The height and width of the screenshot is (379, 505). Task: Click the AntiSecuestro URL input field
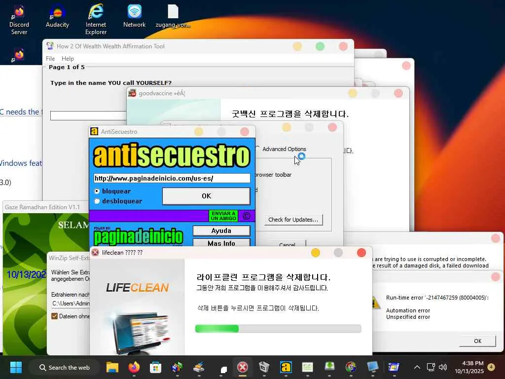[x=172, y=178]
